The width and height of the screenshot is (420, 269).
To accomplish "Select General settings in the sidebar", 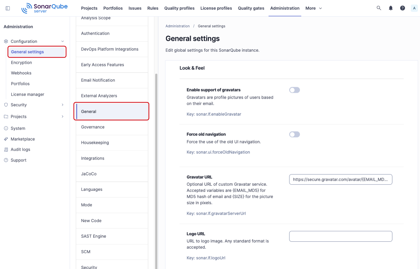I will pos(37,52).
